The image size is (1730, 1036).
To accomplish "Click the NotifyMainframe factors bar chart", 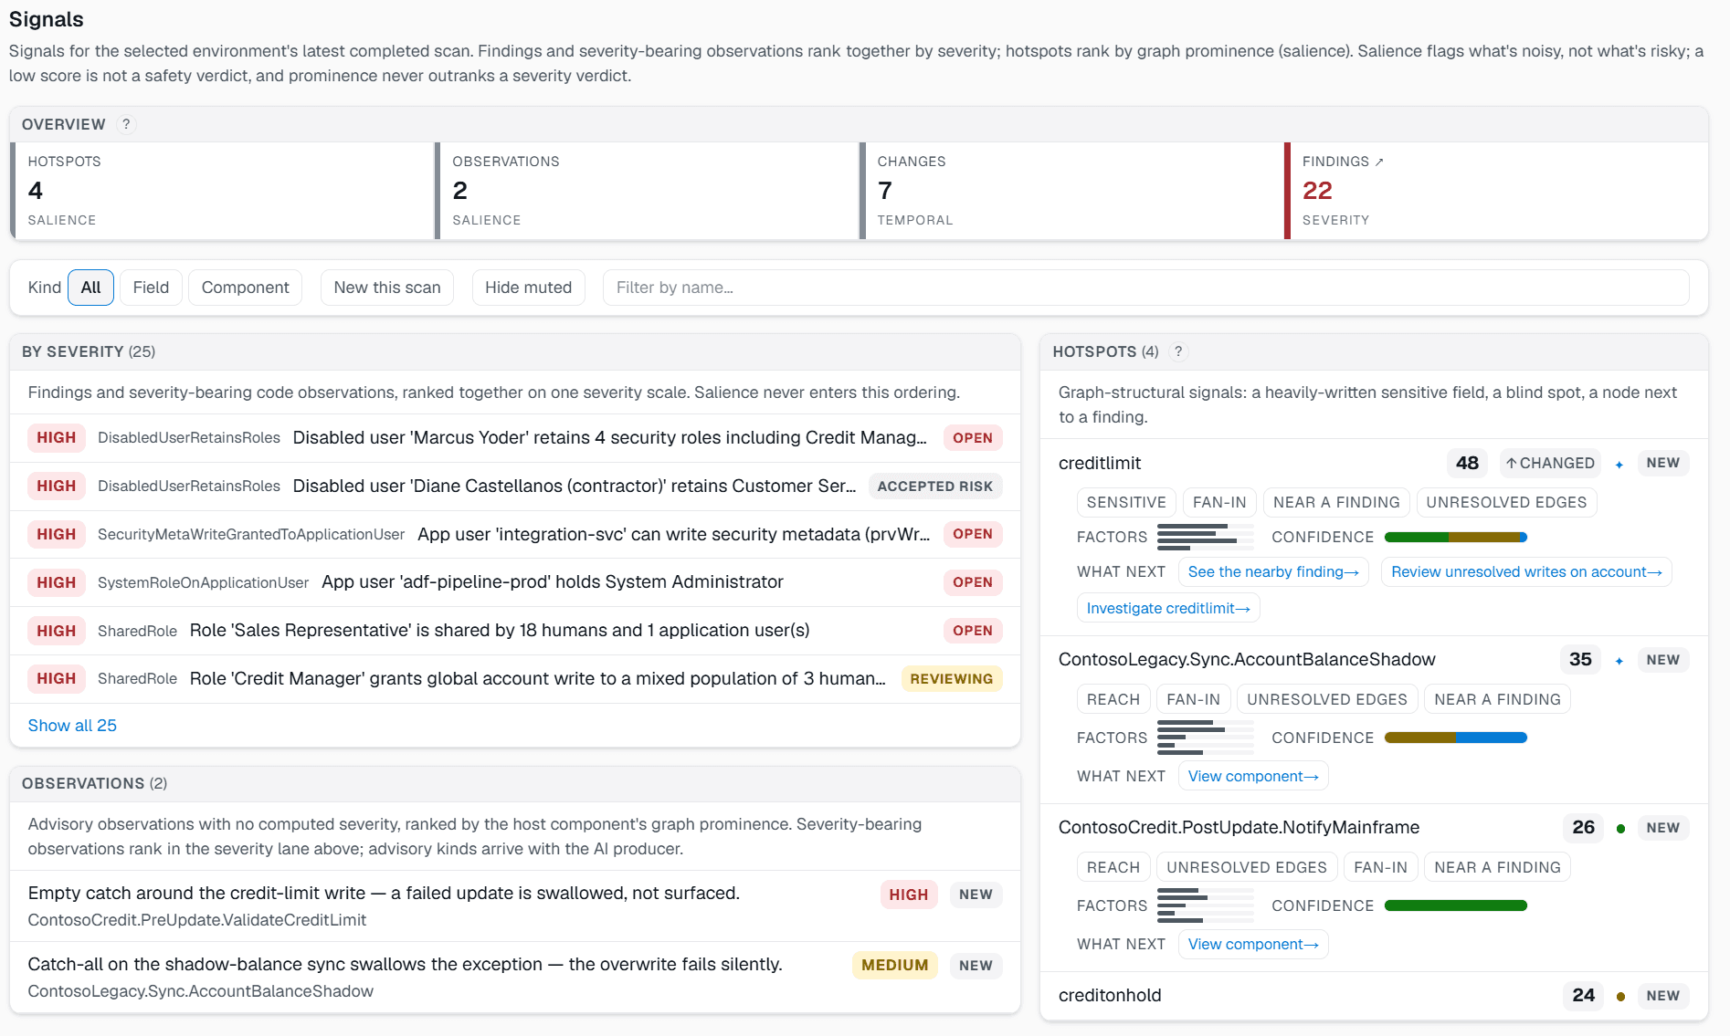I will pos(1205,906).
